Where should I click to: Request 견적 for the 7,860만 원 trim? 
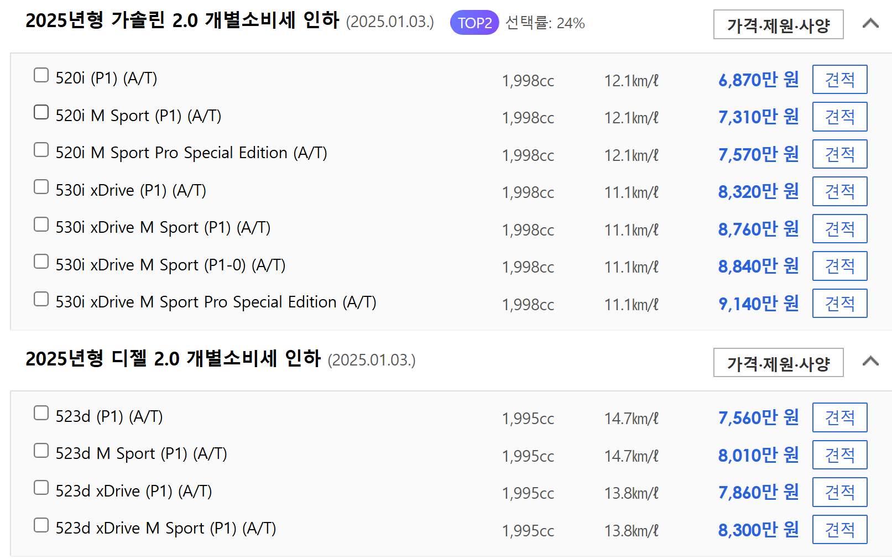click(x=839, y=492)
